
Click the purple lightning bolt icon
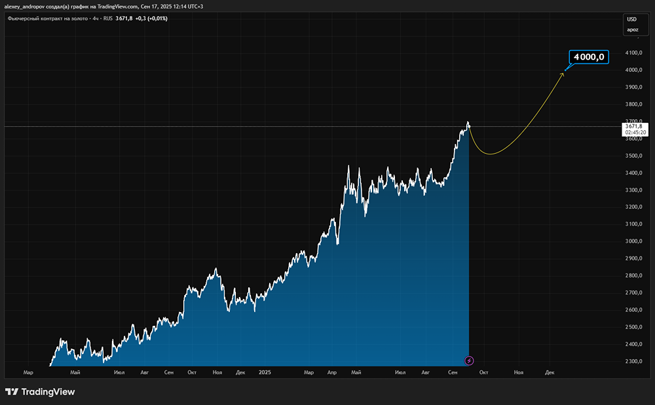(469, 361)
